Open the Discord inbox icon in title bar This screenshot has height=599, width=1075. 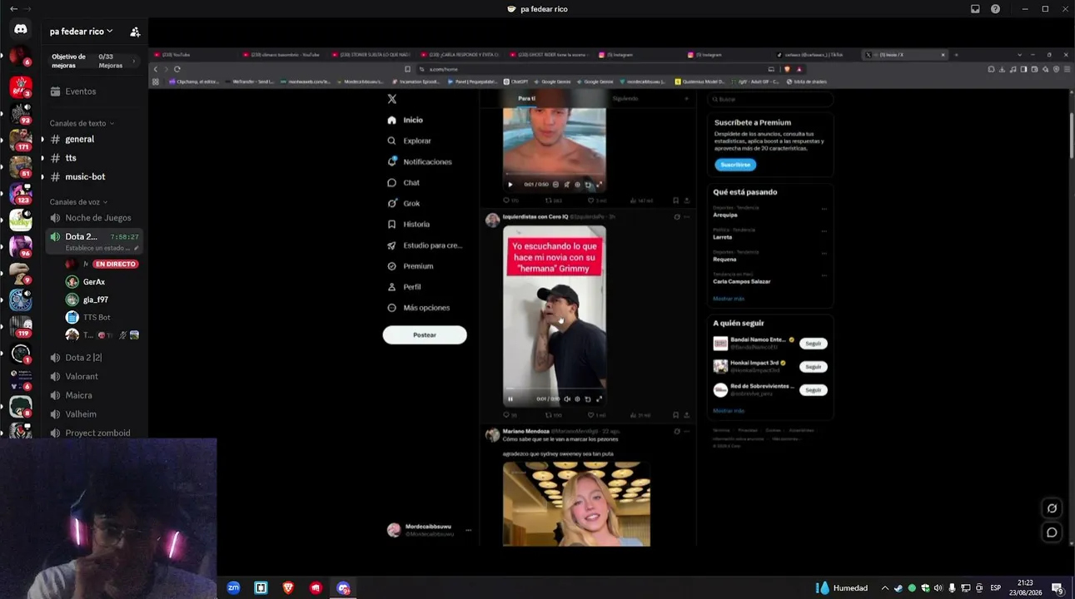[x=975, y=9]
